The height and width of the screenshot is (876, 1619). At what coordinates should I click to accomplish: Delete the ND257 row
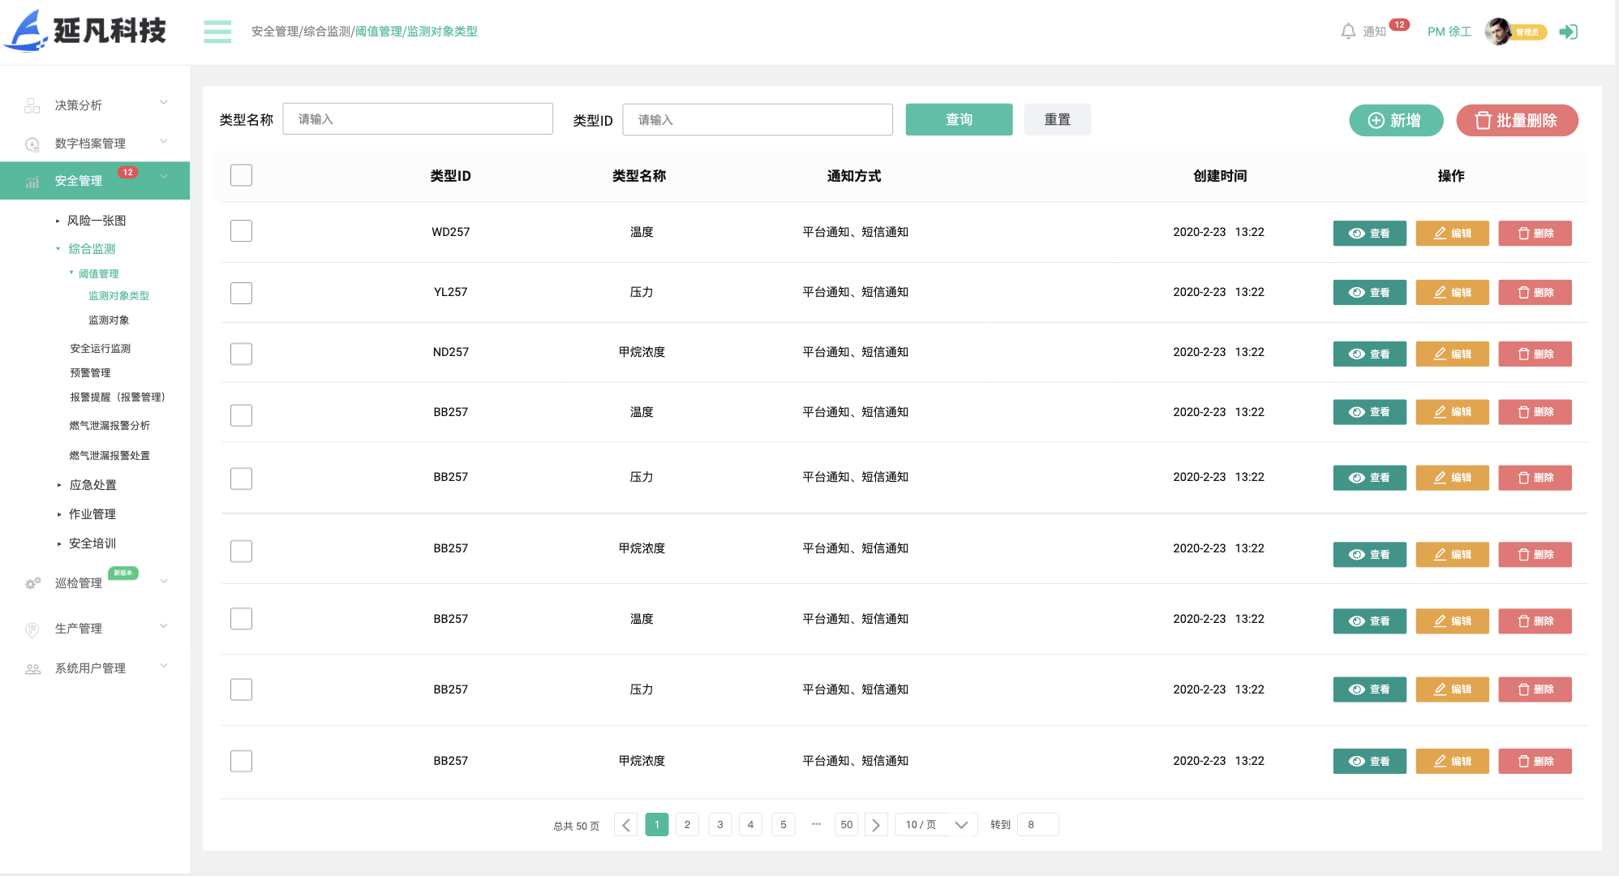[x=1535, y=354]
